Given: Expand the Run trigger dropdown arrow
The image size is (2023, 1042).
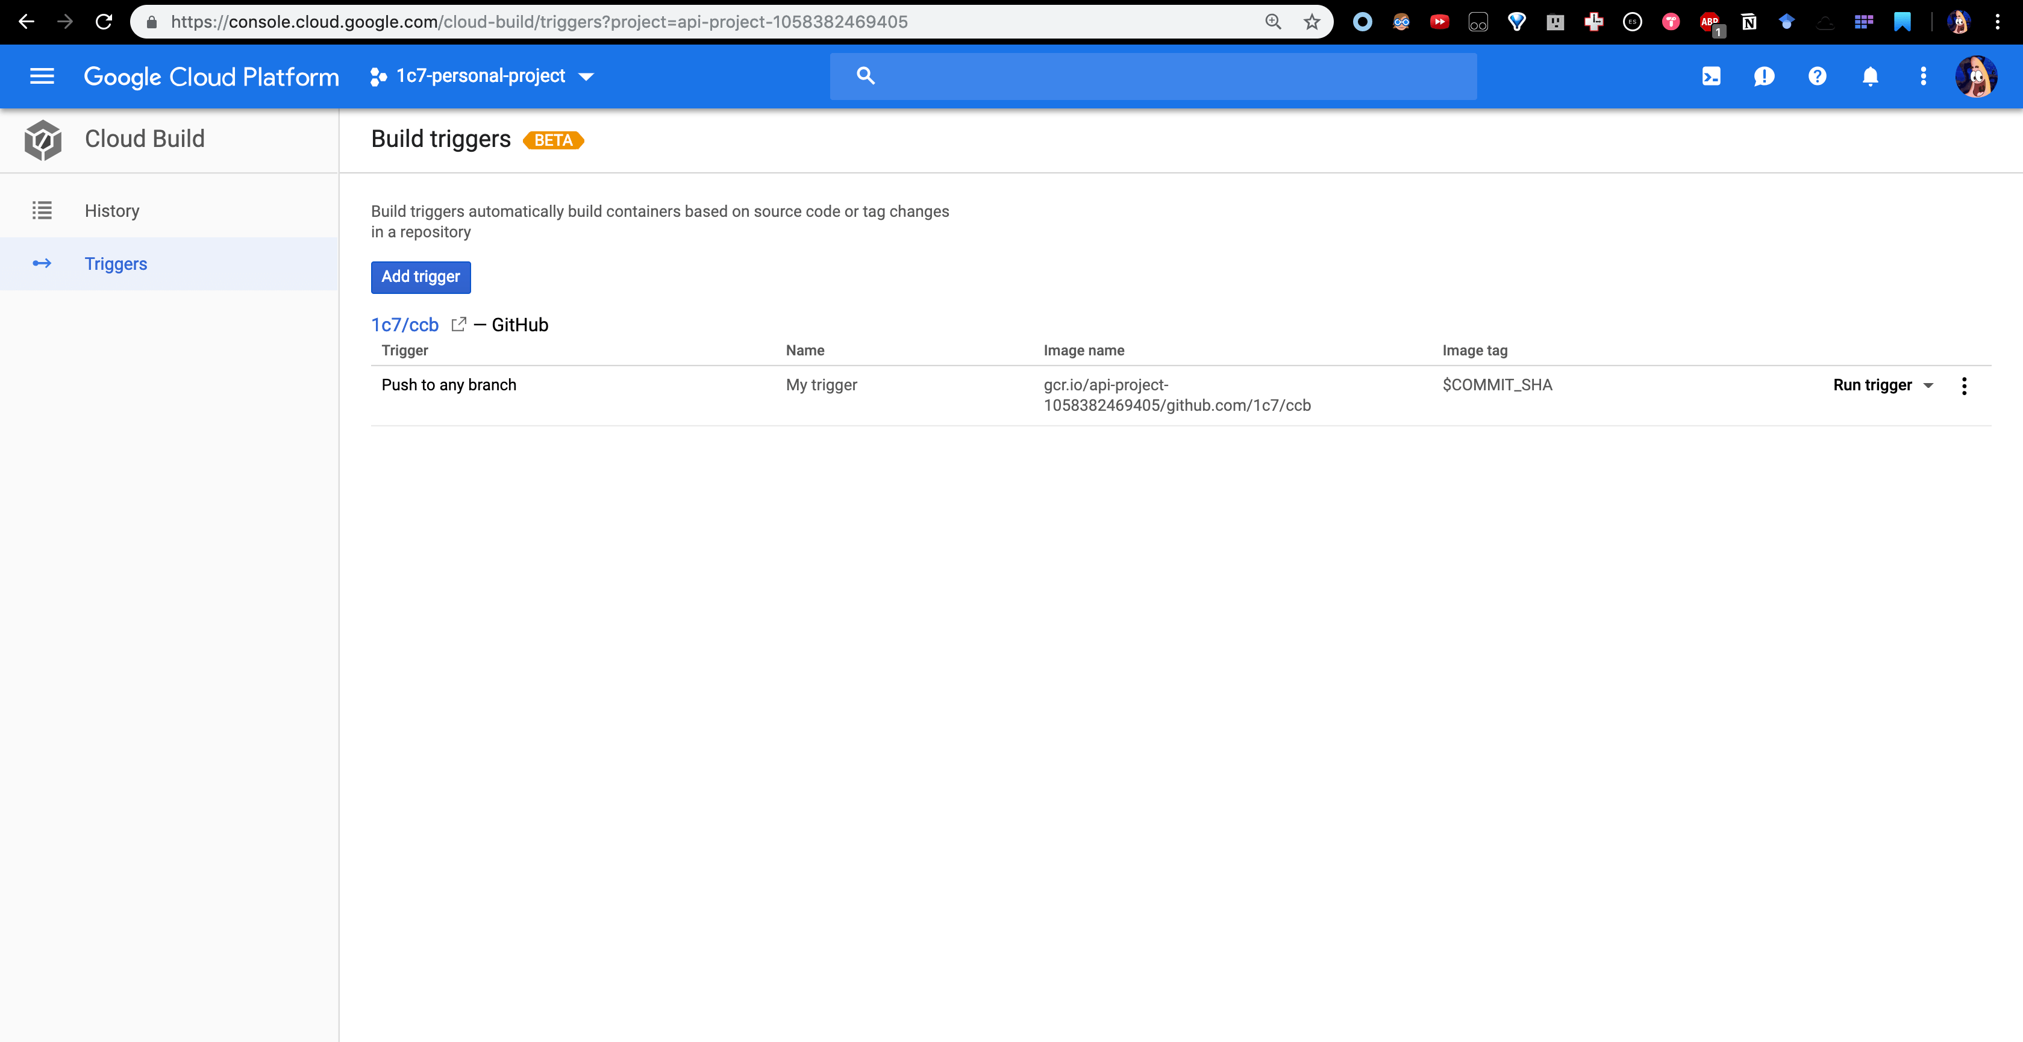Looking at the screenshot, I should point(1928,385).
